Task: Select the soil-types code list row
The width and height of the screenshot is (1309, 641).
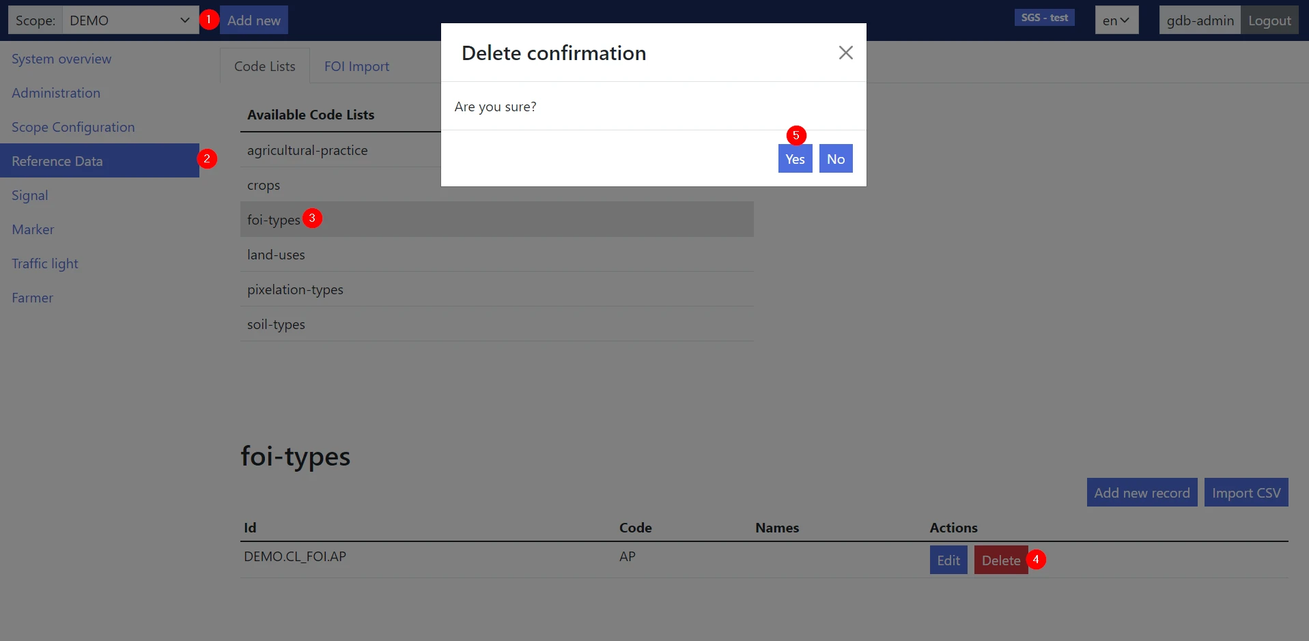Action: pyautogui.click(x=276, y=324)
